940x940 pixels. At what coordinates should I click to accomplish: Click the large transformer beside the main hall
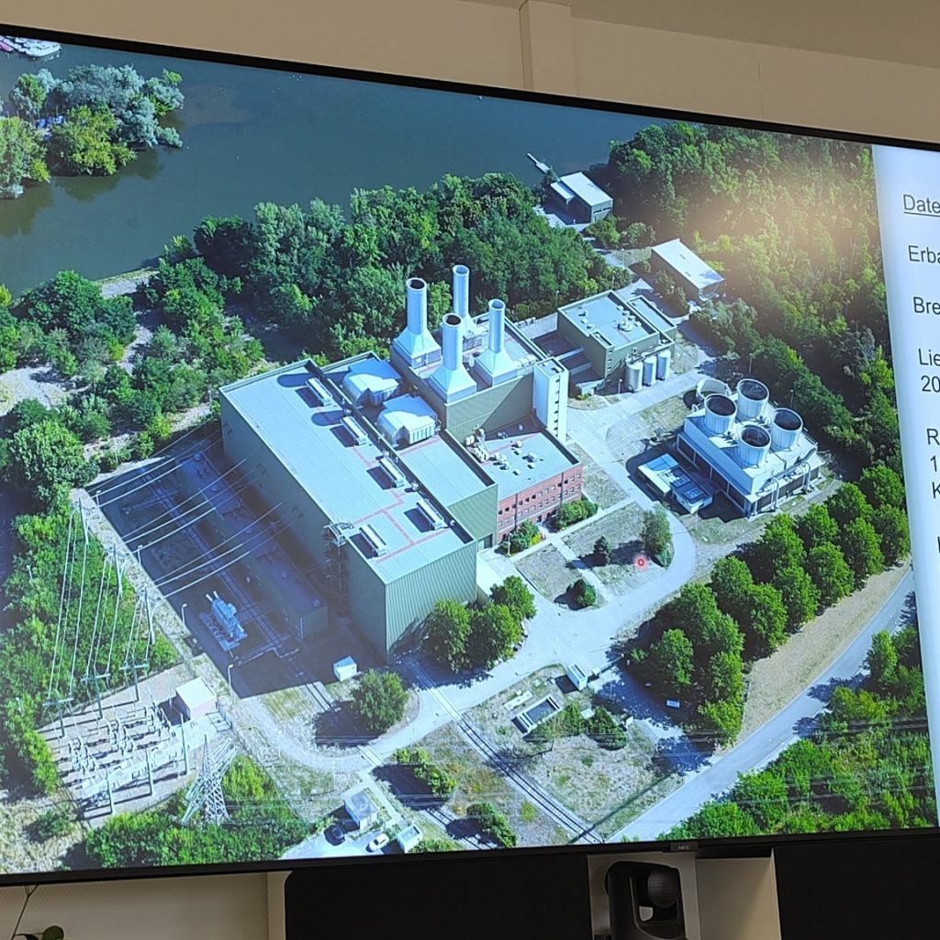click(225, 620)
